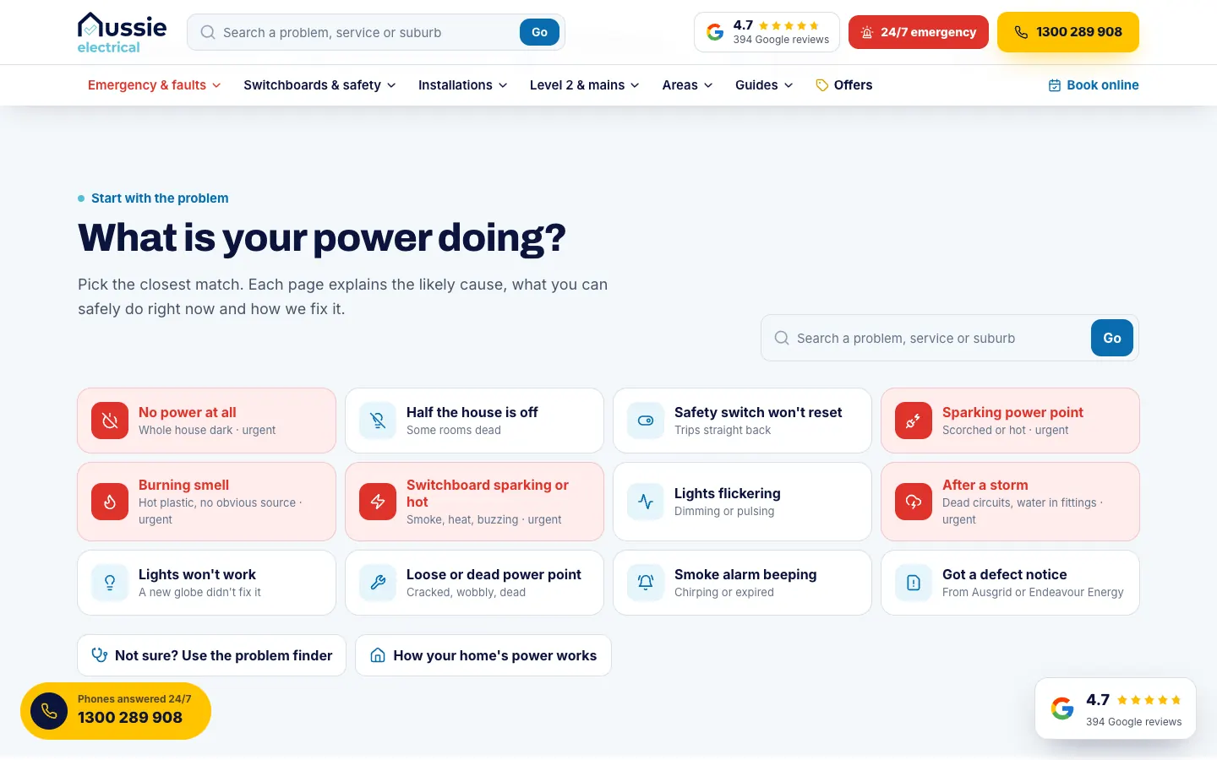Click the Google logo in the header reviews badge

(715, 32)
